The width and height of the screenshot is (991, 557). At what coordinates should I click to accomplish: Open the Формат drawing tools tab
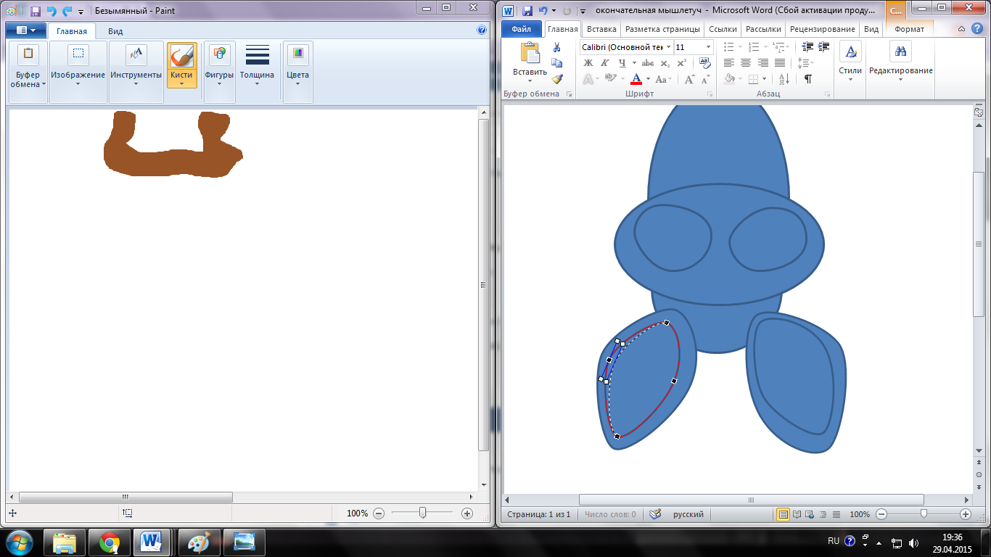909,29
